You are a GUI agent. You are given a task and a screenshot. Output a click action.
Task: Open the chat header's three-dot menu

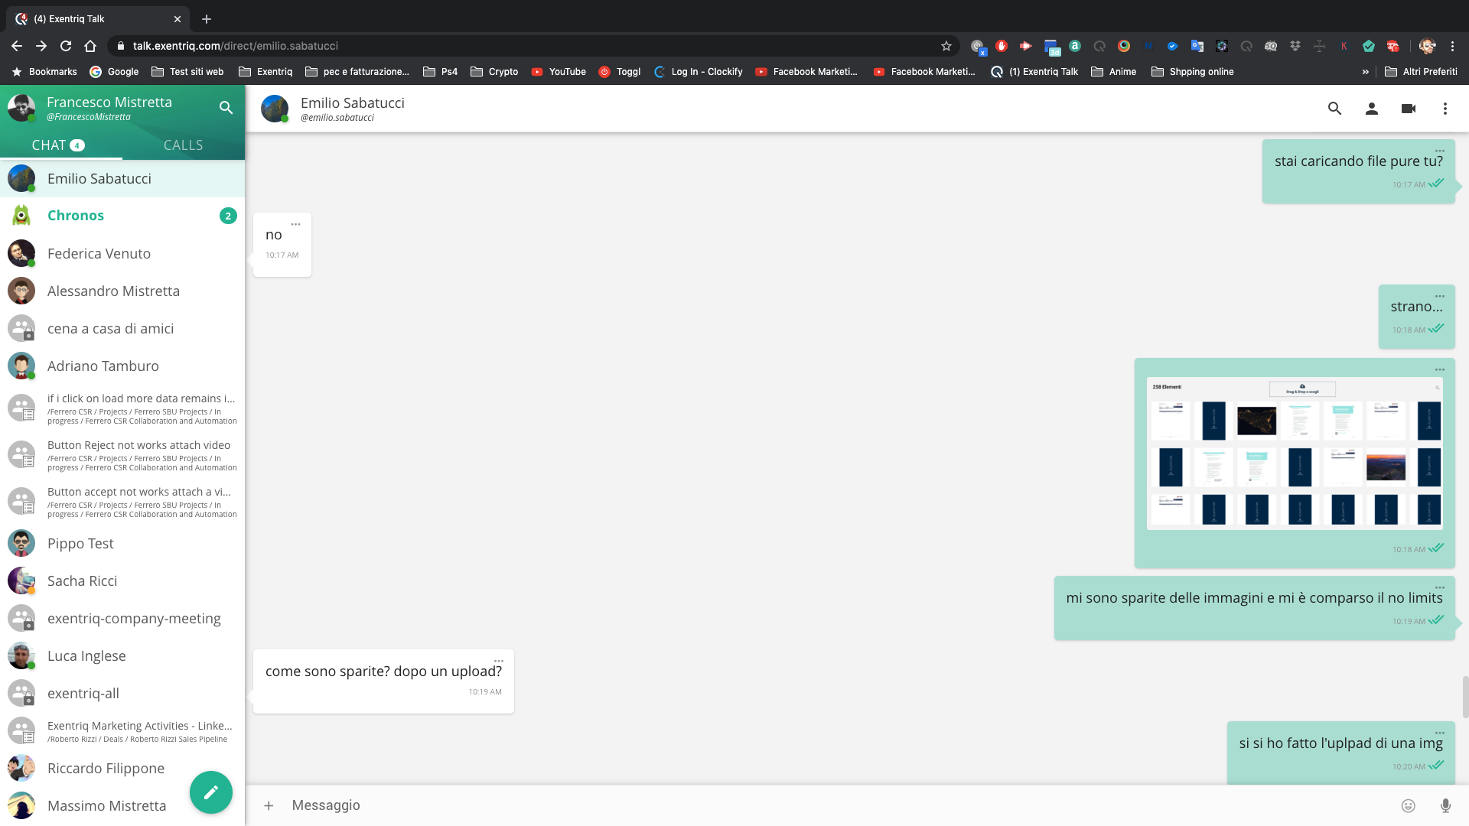pyautogui.click(x=1445, y=109)
